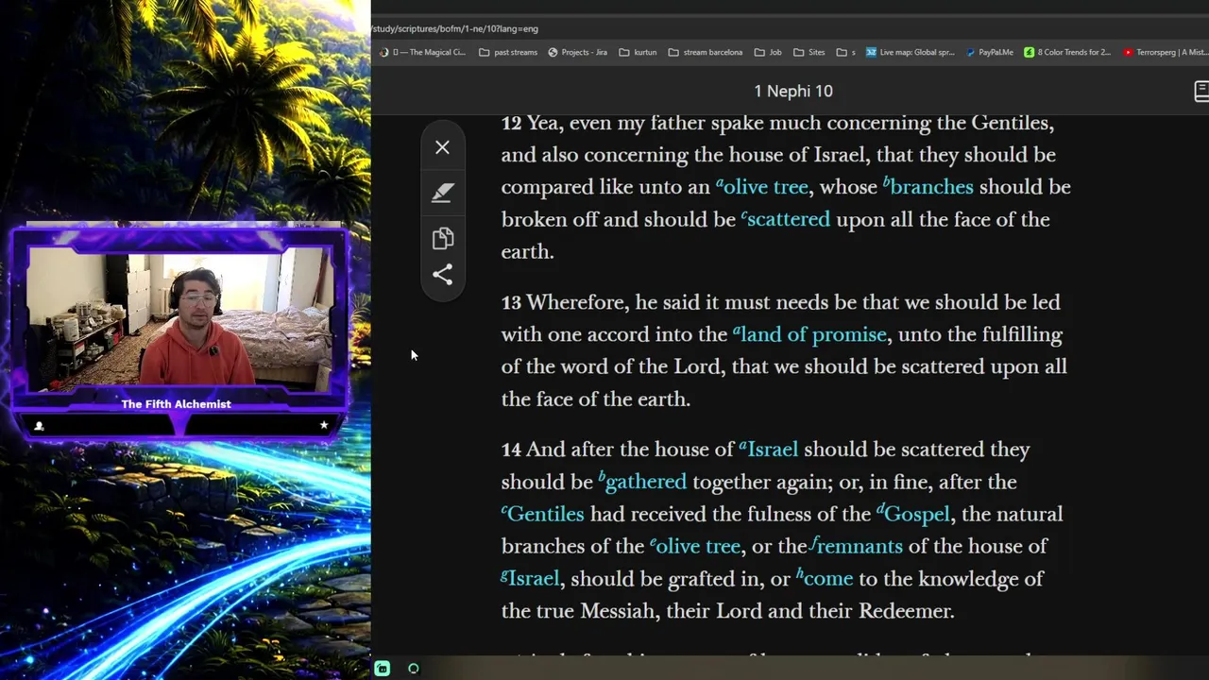This screenshot has width=1209, height=680.
Task: Open the Live map: Global spr... bookmark
Action: [x=911, y=53]
